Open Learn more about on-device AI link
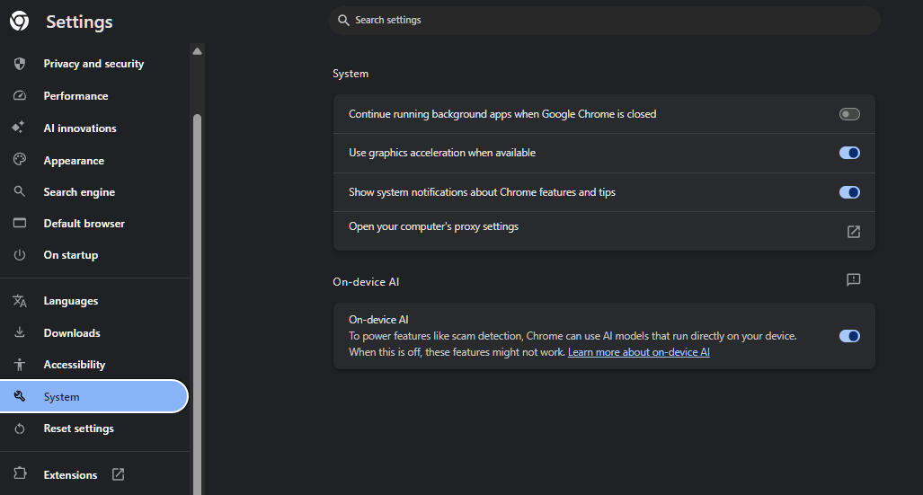Image resolution: width=923 pixels, height=495 pixels. tap(639, 352)
